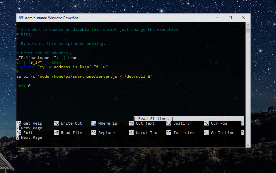Maximize the PowerShell window

pos(230,18)
